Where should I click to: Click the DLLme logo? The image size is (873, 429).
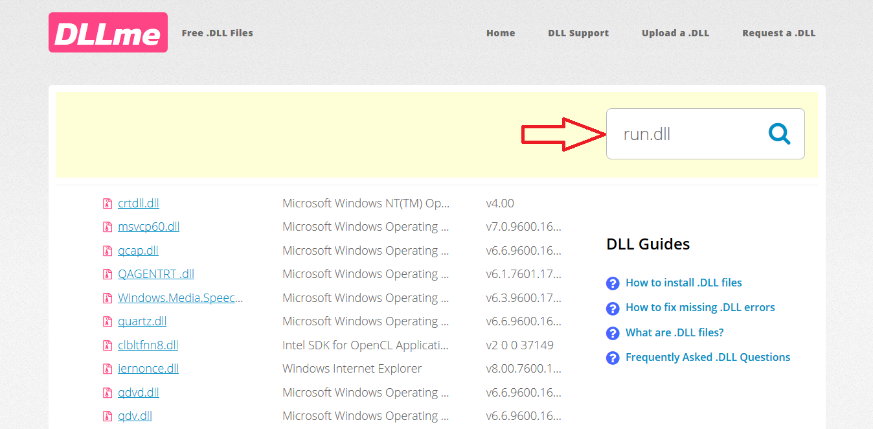[x=108, y=32]
